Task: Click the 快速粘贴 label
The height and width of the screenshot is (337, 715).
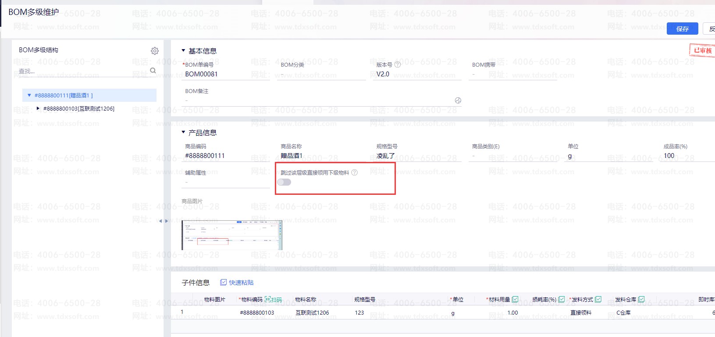Action: pyautogui.click(x=241, y=283)
